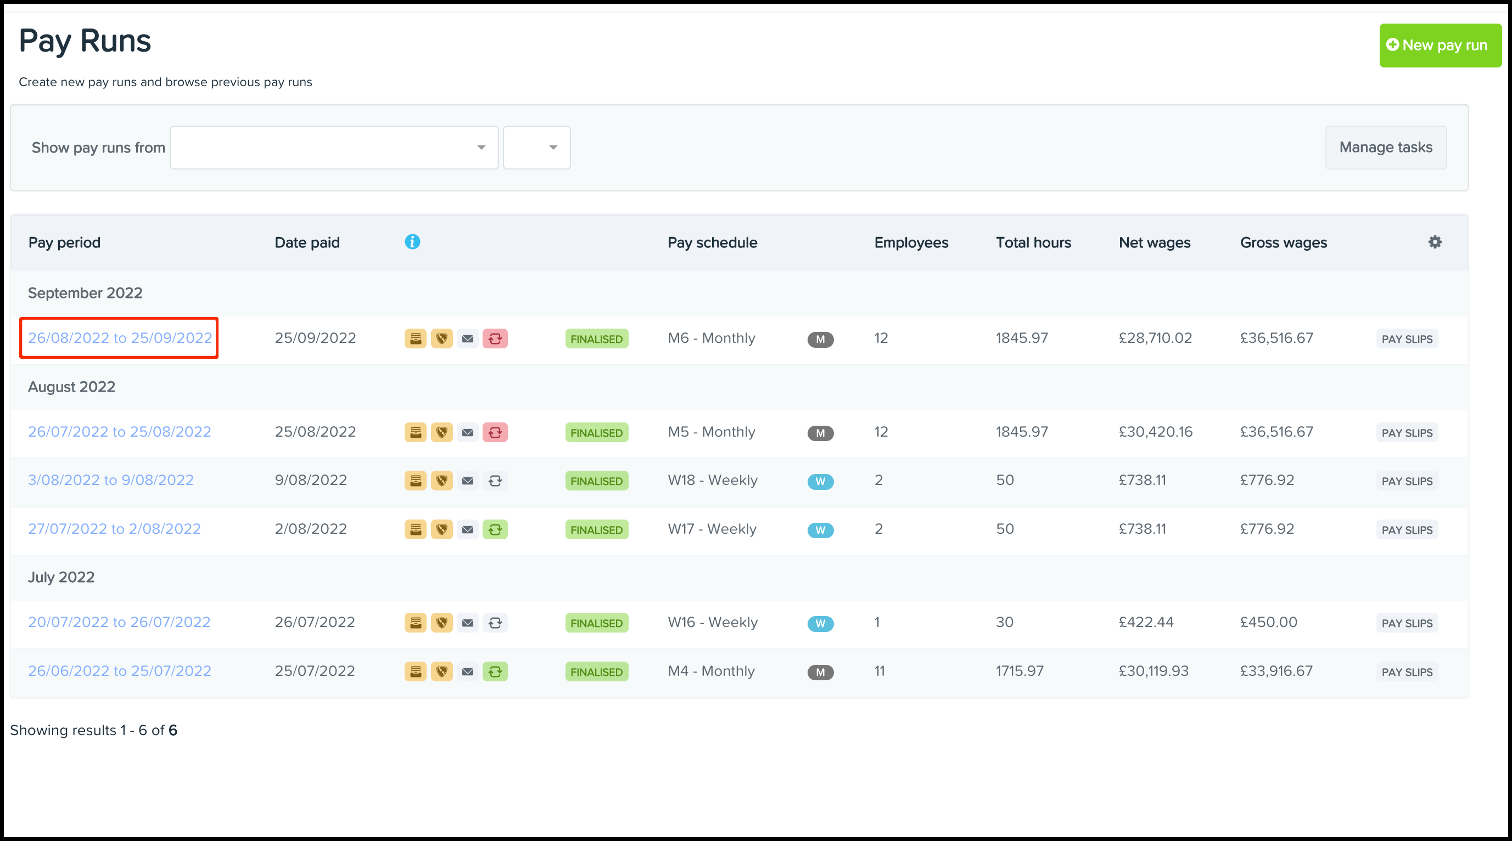
Task: Click shield icon in M6 Monthly row
Action: pos(441,338)
